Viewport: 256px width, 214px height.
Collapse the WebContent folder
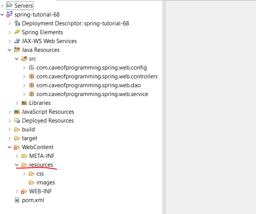point(10,147)
